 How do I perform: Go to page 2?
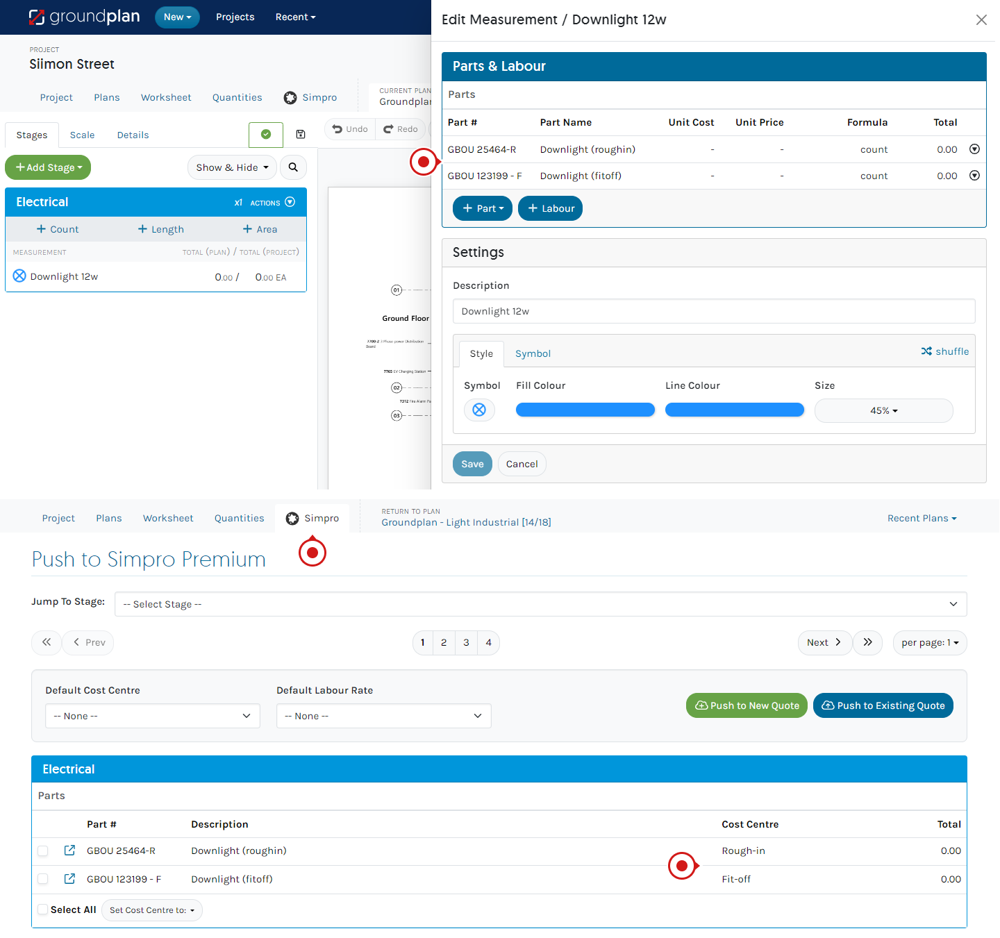pyautogui.click(x=444, y=642)
